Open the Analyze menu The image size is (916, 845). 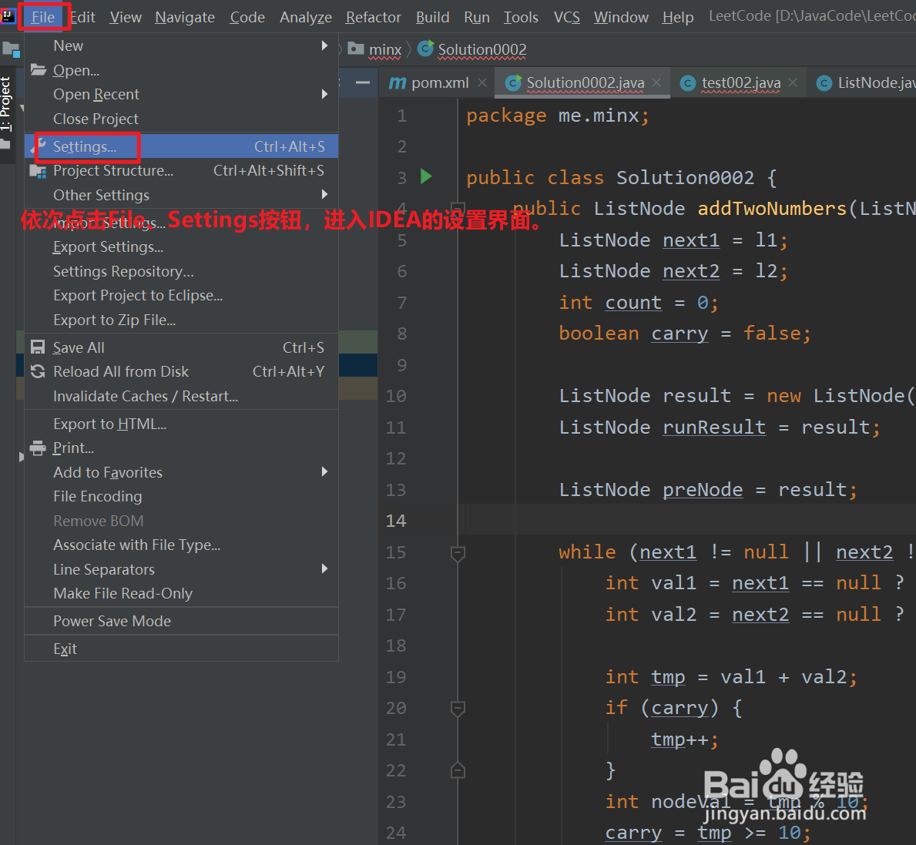(306, 17)
